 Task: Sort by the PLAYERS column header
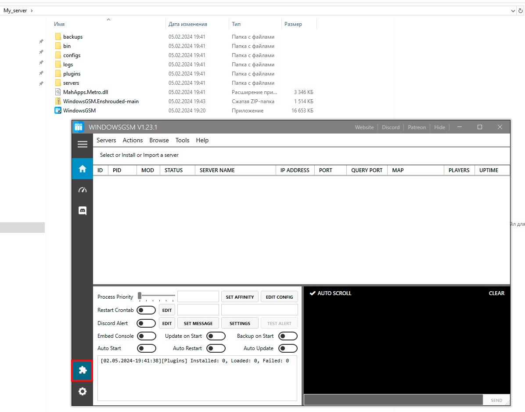point(459,170)
